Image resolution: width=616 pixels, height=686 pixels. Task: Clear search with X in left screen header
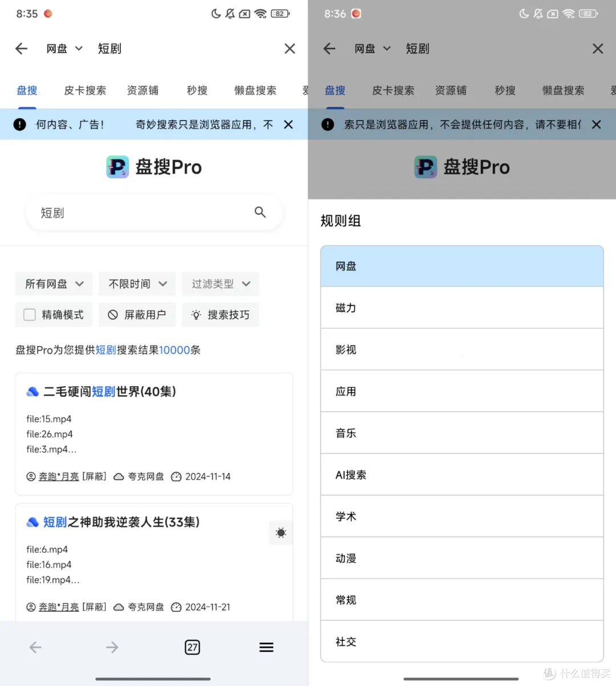[290, 49]
